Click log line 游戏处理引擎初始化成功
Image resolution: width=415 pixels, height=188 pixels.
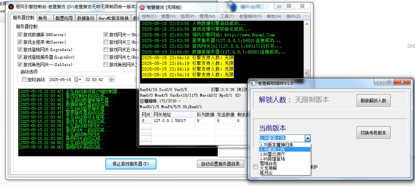coord(196,29)
